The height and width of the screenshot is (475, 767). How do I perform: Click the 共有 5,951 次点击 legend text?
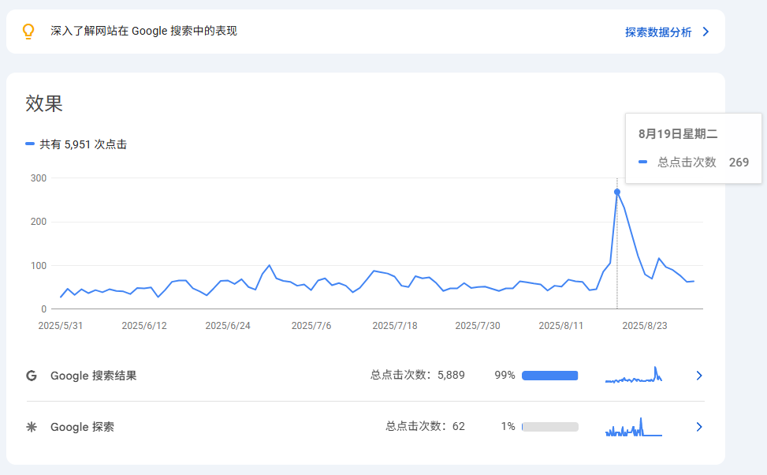pos(83,144)
